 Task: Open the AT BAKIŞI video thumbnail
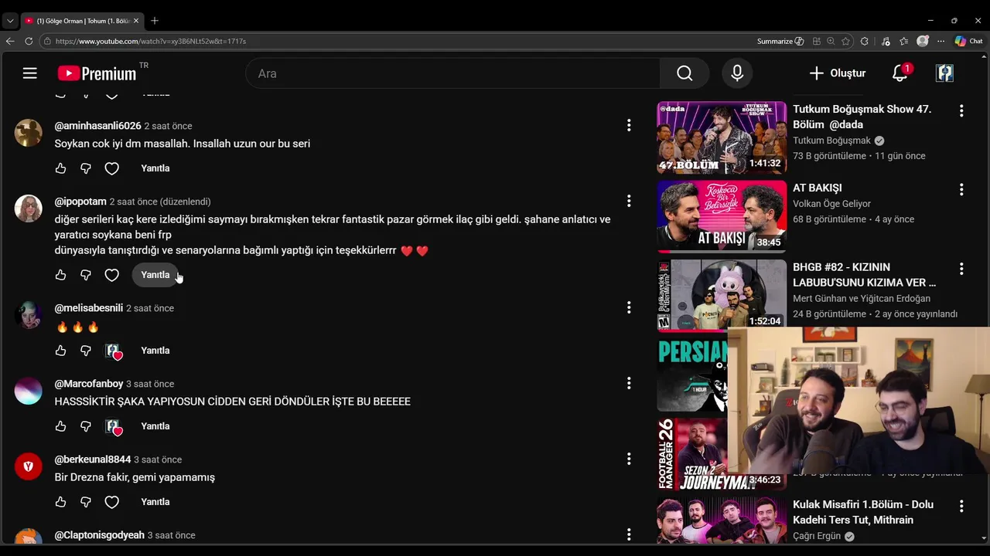coord(722,217)
